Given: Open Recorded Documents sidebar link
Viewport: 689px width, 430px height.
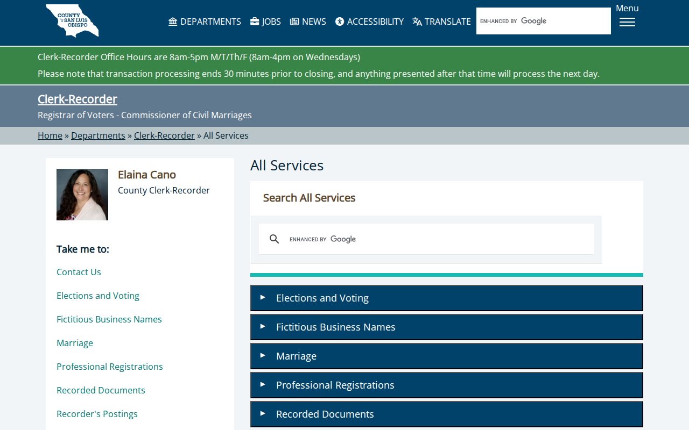Looking at the screenshot, I should coord(101,390).
